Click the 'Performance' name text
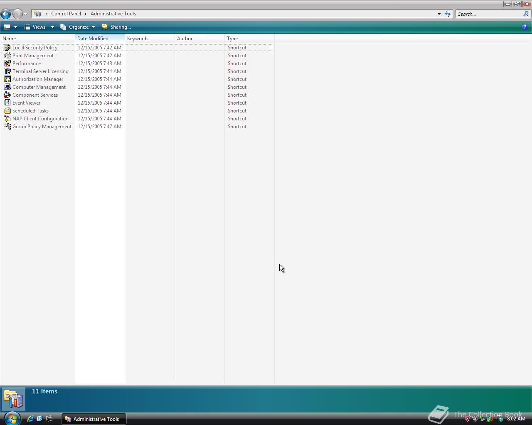Viewport: 532px width, 425px height. click(27, 64)
